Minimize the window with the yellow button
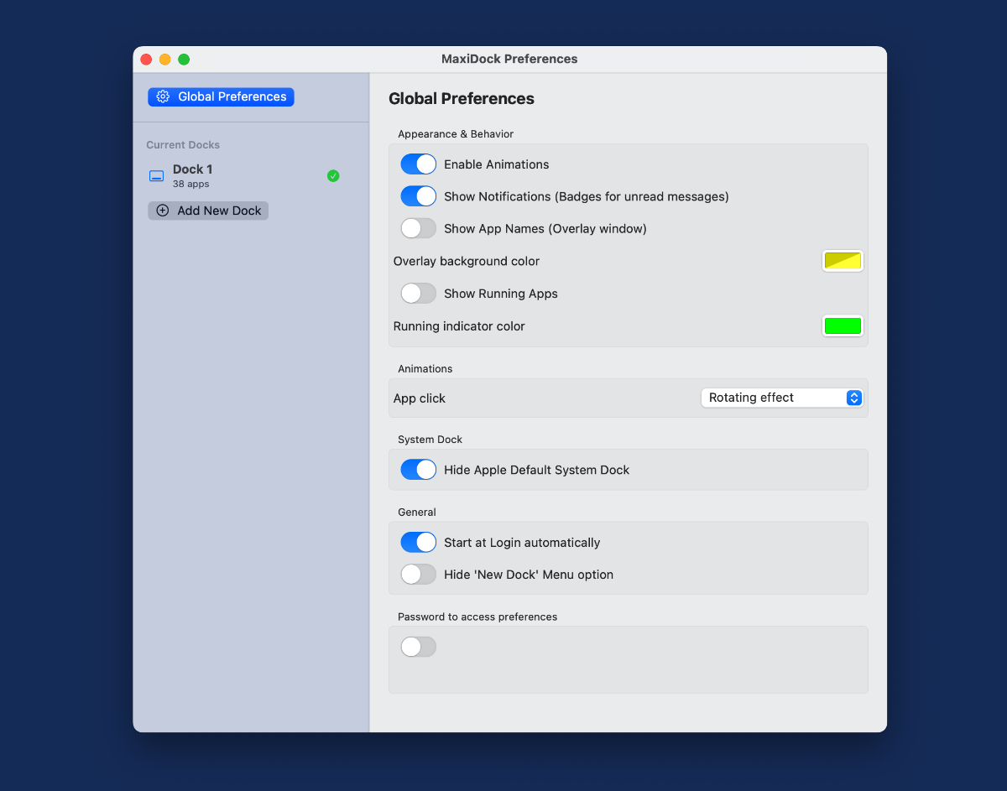Image resolution: width=1007 pixels, height=791 pixels. pyautogui.click(x=164, y=59)
